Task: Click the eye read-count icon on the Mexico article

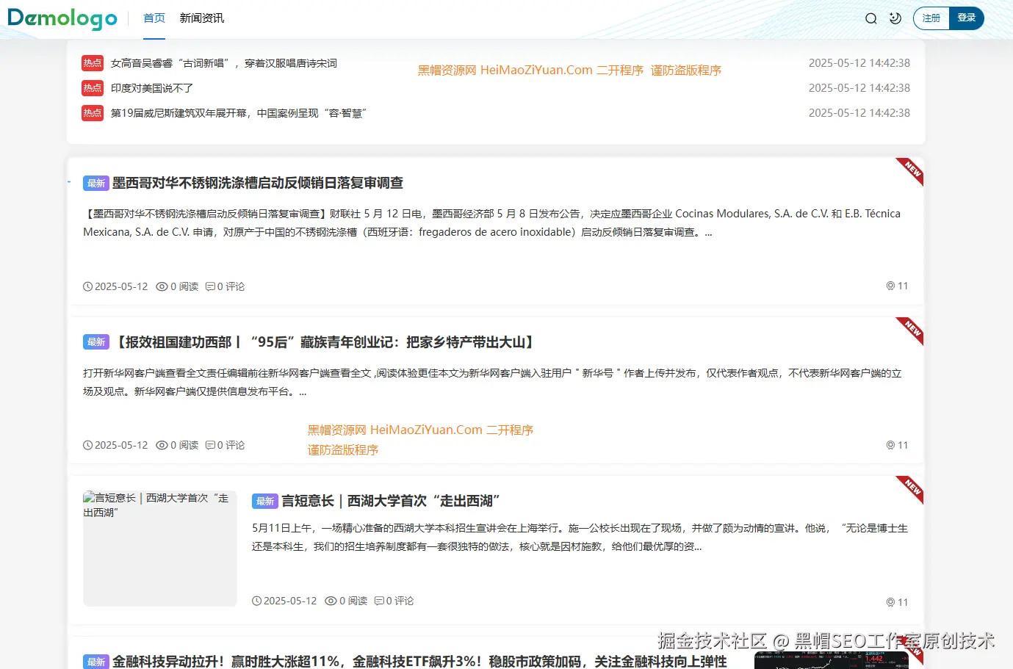Action: click(162, 286)
